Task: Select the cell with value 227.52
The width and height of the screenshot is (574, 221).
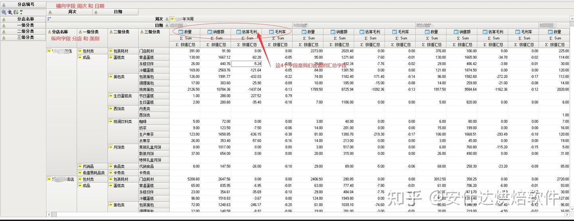Action: coord(246,96)
